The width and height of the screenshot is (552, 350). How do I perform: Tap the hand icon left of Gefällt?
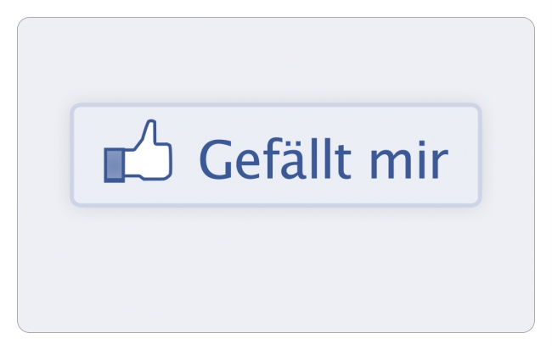point(138,151)
